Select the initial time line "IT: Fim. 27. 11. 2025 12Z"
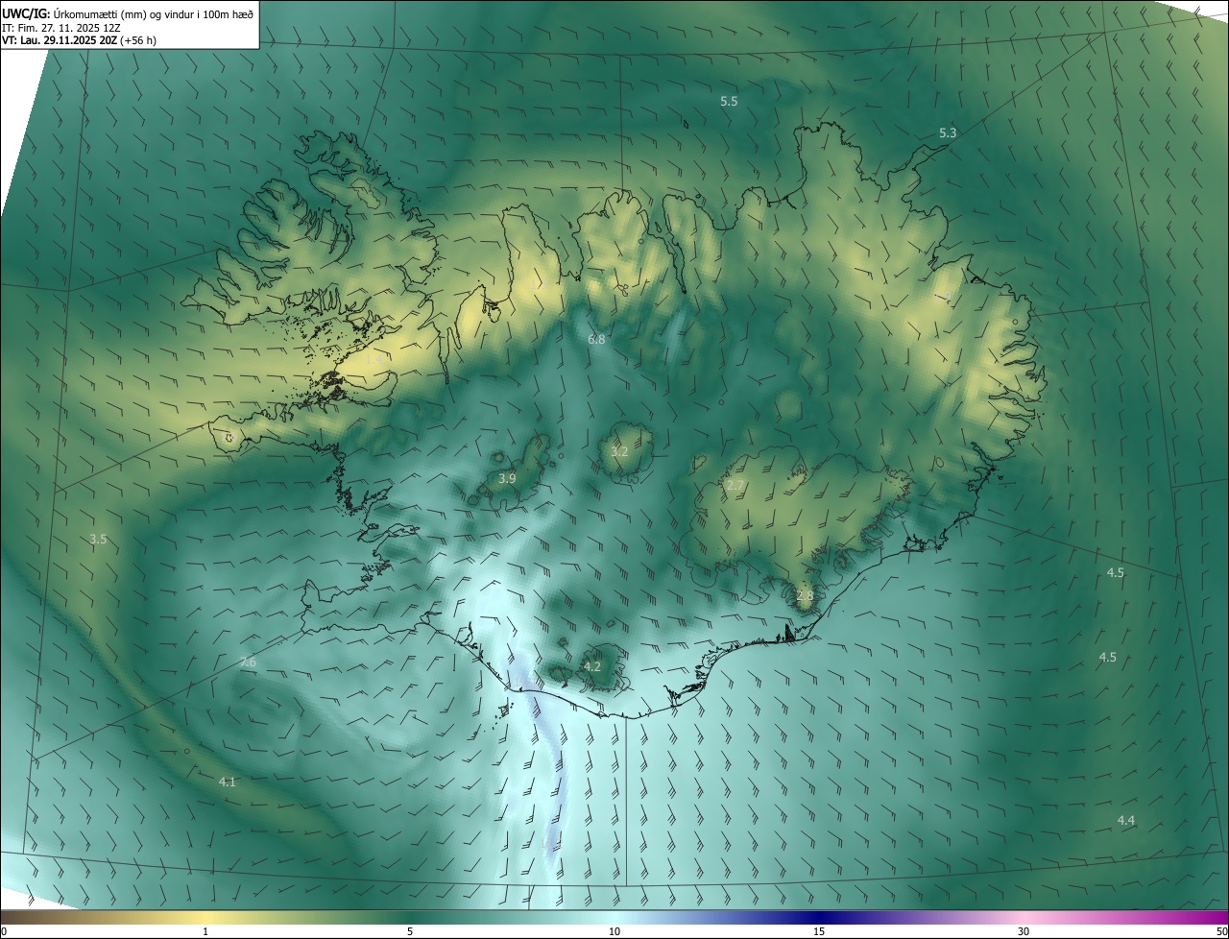The image size is (1229, 939). (60, 28)
